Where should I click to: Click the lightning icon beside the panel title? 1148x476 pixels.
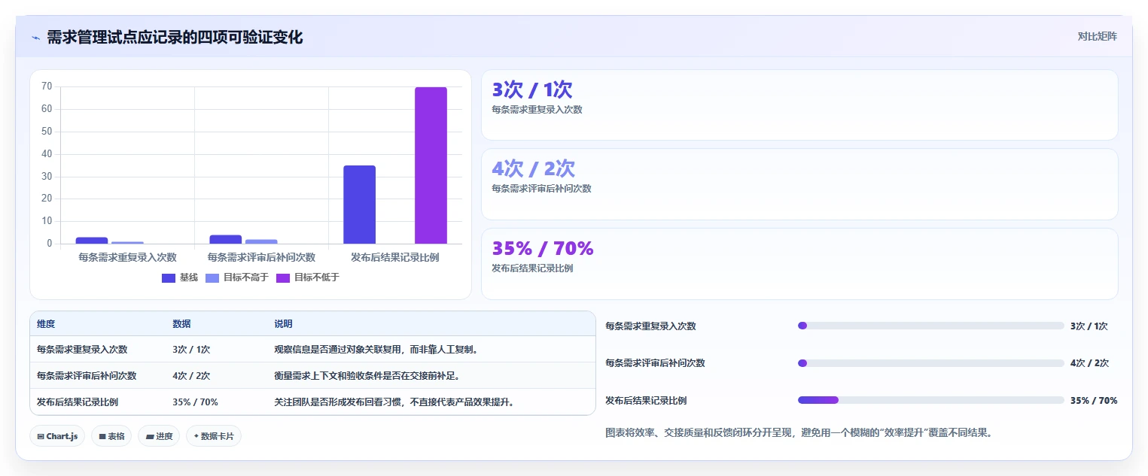point(35,38)
